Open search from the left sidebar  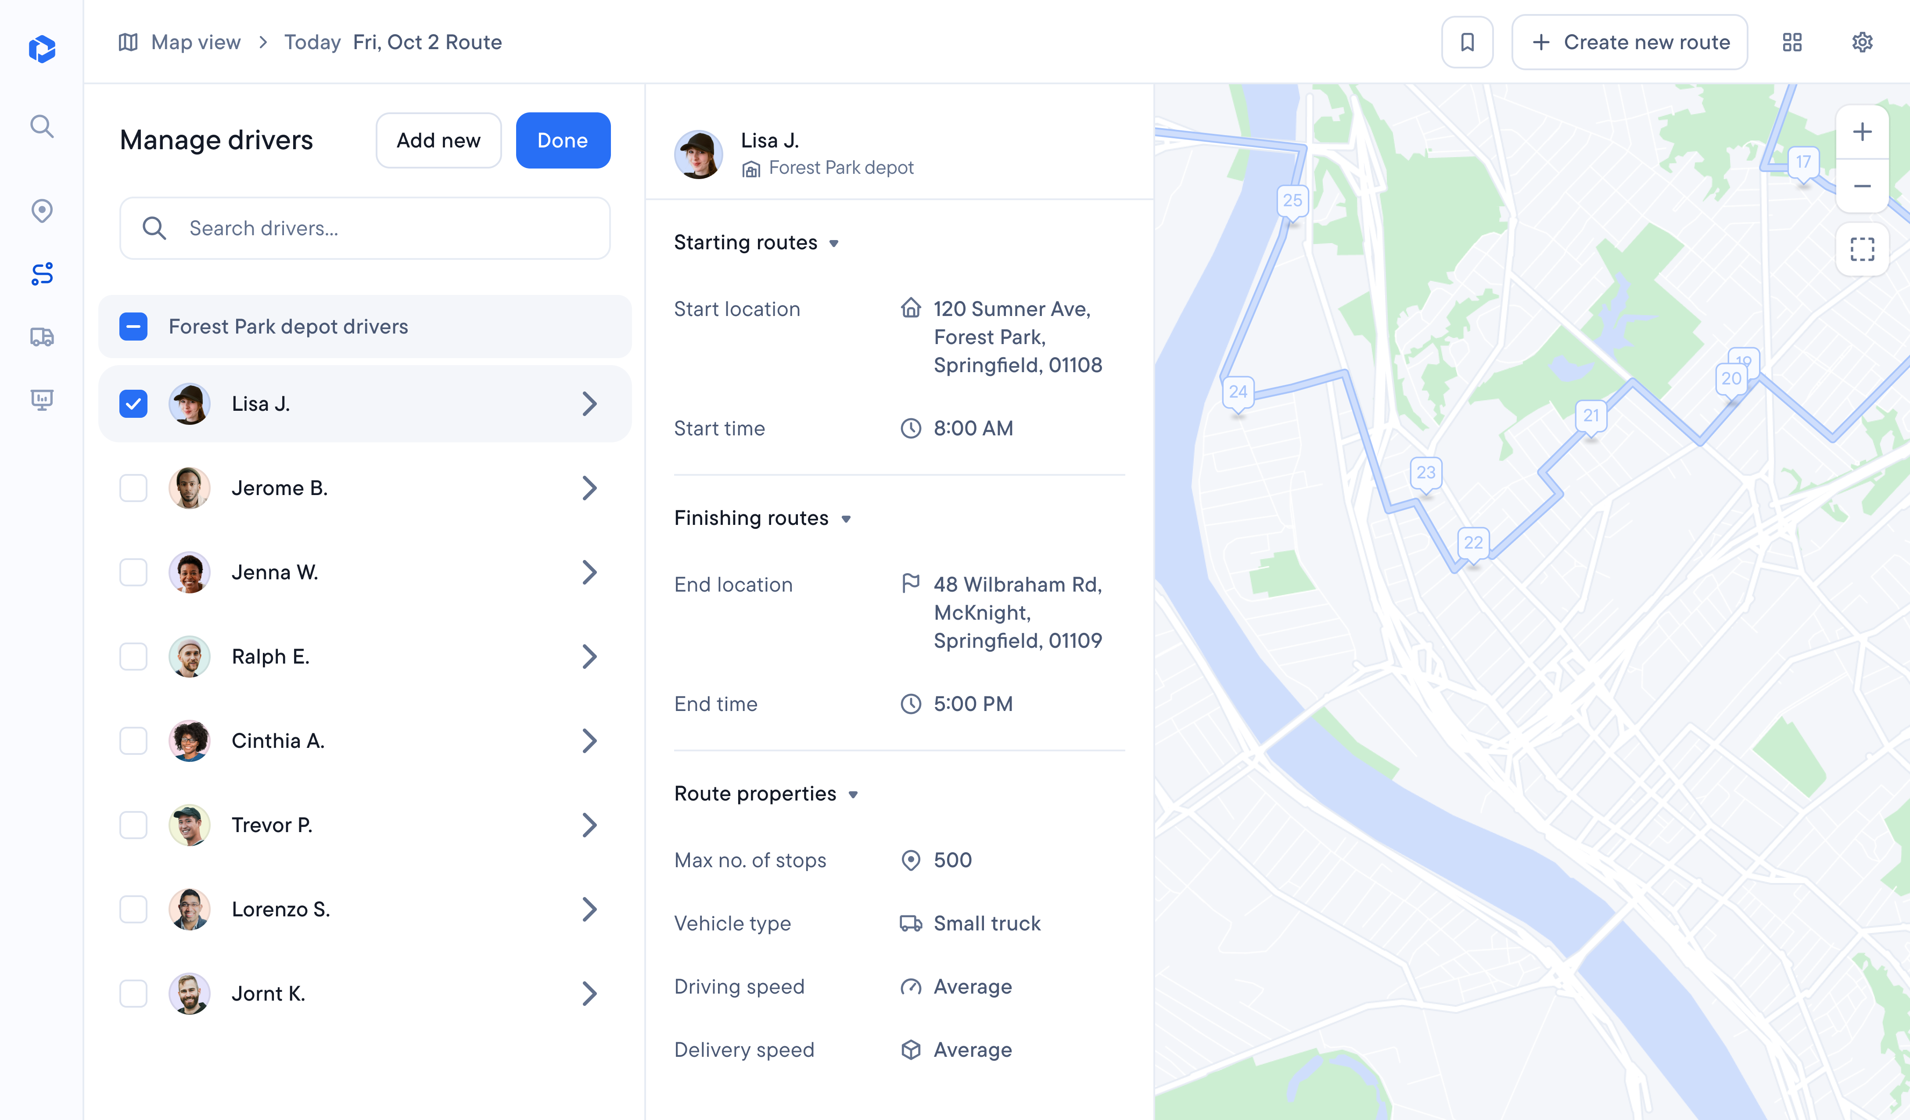[42, 126]
